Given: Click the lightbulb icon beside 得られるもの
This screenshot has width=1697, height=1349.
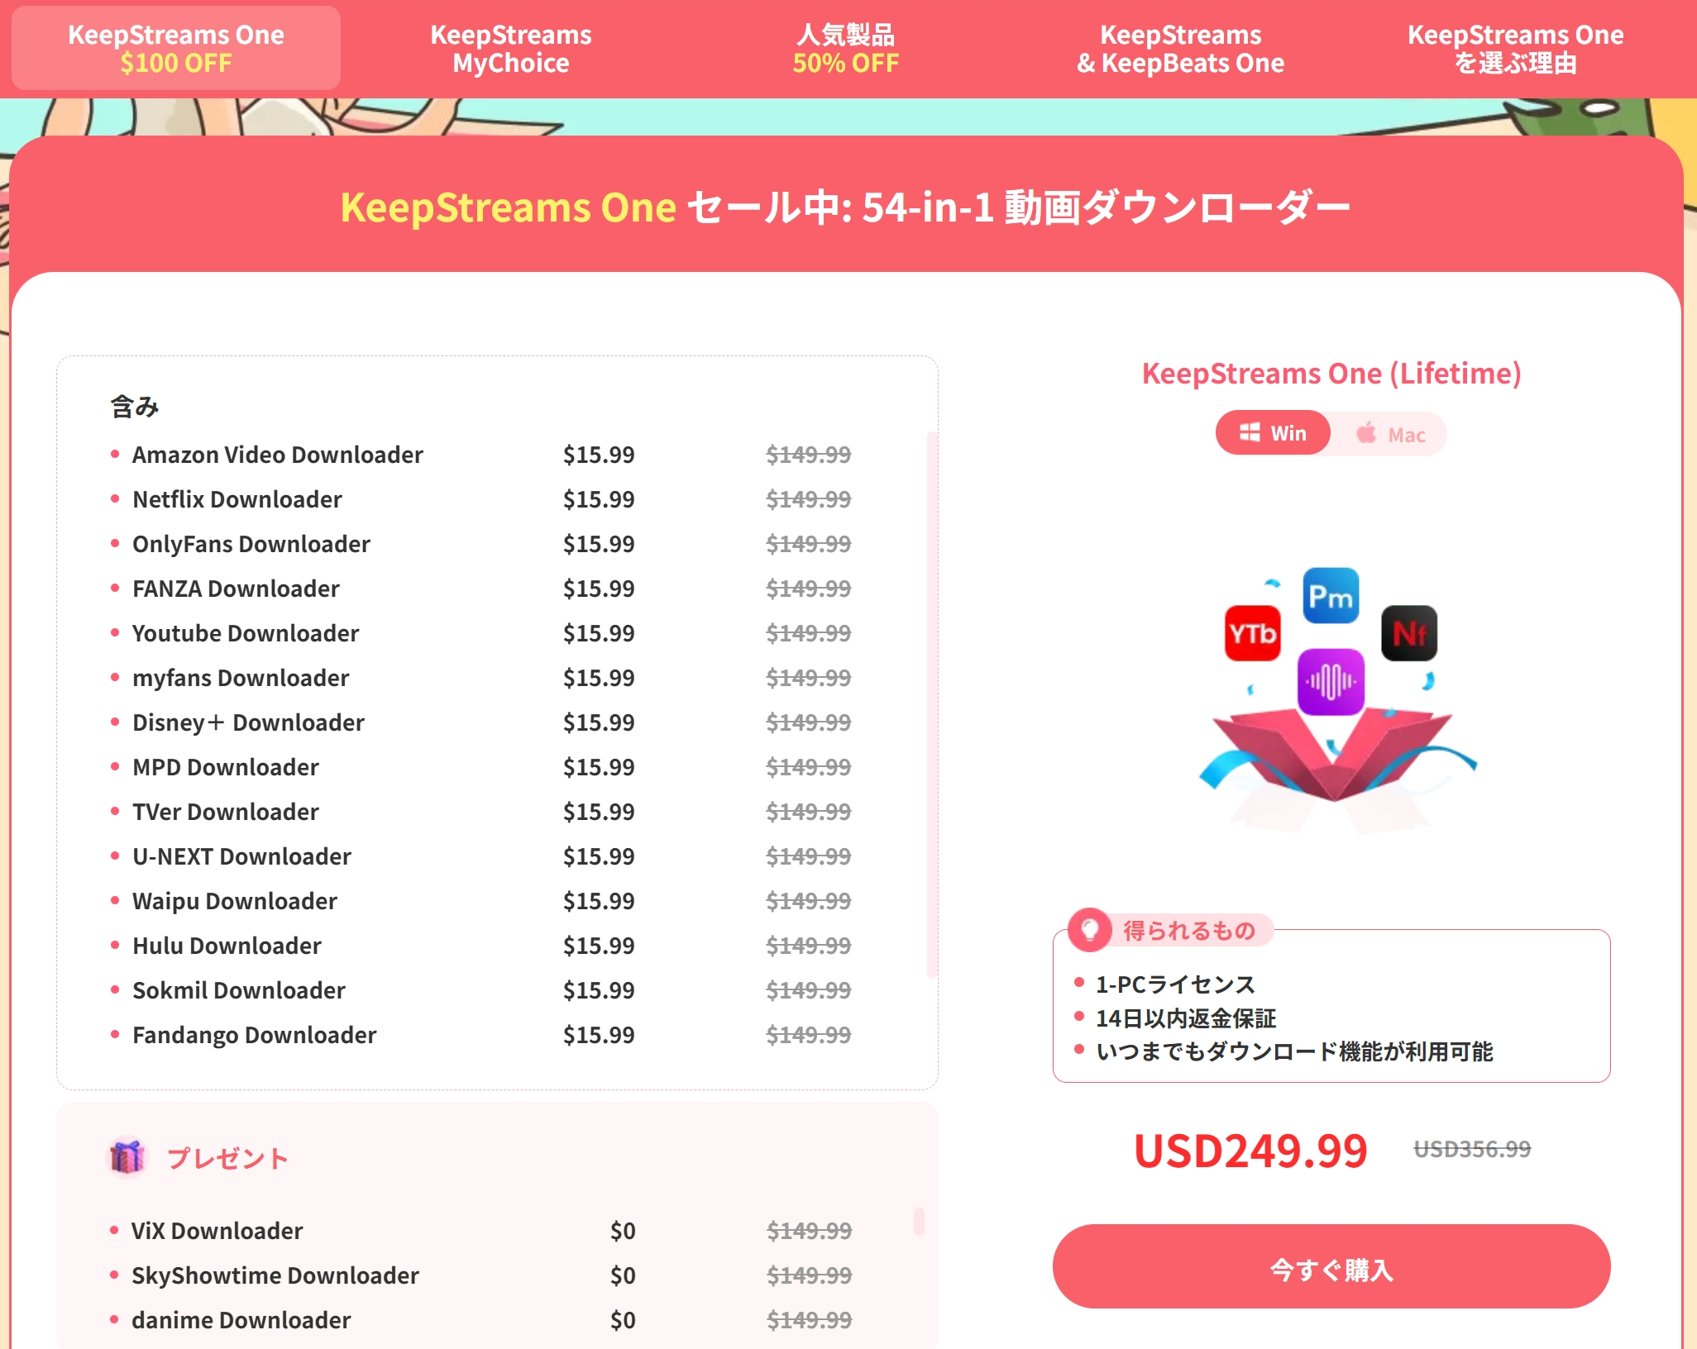Looking at the screenshot, I should pos(1089,930).
